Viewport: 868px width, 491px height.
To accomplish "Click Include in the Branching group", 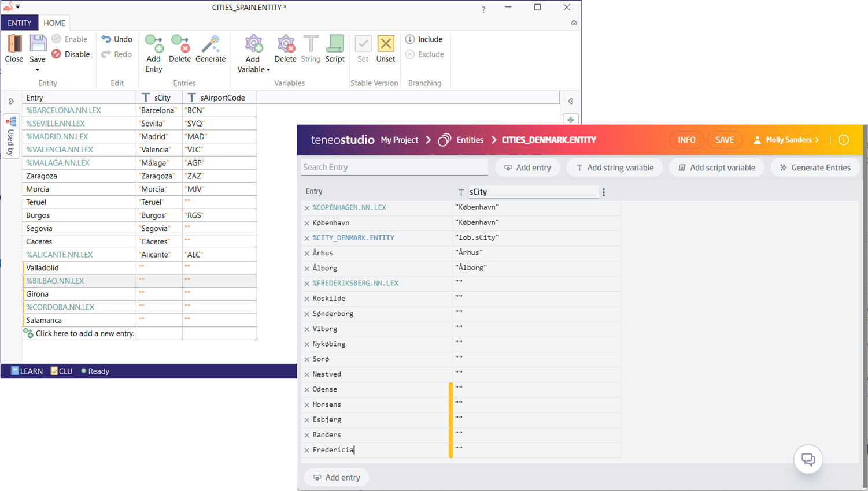I will [424, 39].
